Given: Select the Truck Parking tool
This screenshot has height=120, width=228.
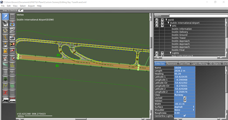Looking at the screenshot, I should click(x=5, y=100).
